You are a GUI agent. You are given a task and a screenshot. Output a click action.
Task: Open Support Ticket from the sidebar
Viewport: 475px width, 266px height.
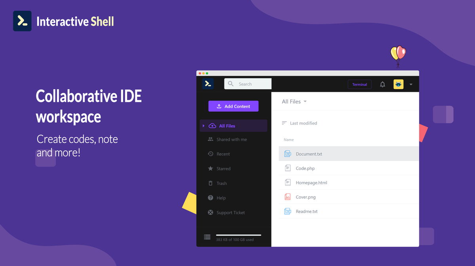(230, 212)
